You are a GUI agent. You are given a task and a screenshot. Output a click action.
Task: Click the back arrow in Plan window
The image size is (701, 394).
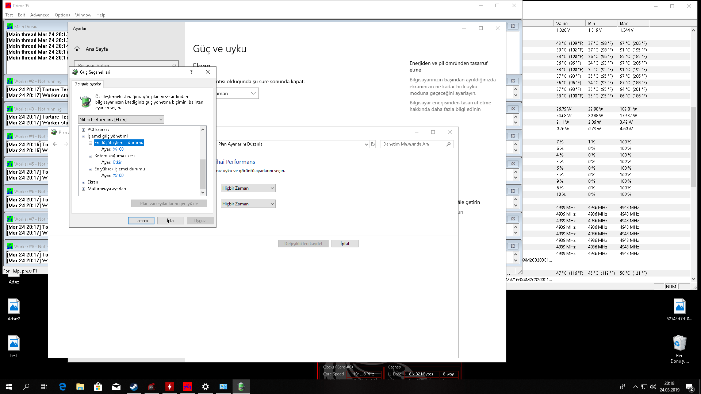point(55,144)
